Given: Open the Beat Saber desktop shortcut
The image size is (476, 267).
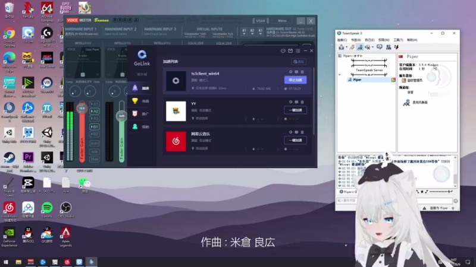Looking at the screenshot, I should tap(47, 59).
